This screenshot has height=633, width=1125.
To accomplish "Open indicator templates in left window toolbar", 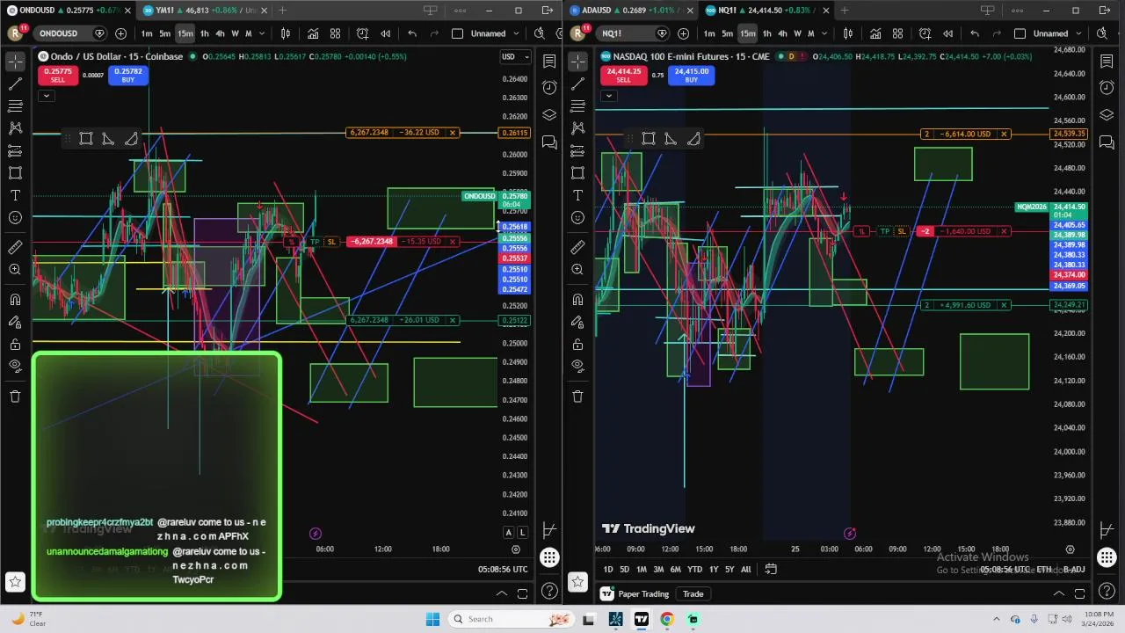I will (x=335, y=33).
